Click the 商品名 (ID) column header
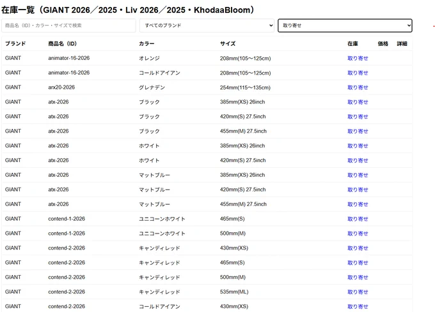The height and width of the screenshot is (312, 435). point(63,43)
